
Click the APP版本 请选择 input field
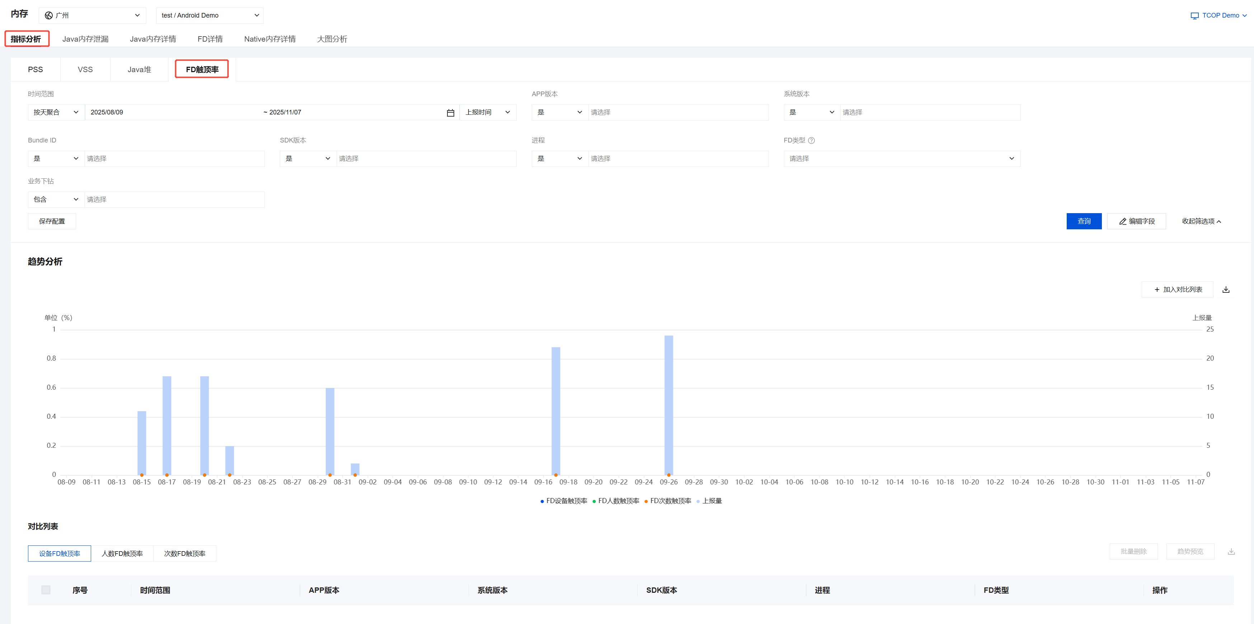click(x=678, y=112)
